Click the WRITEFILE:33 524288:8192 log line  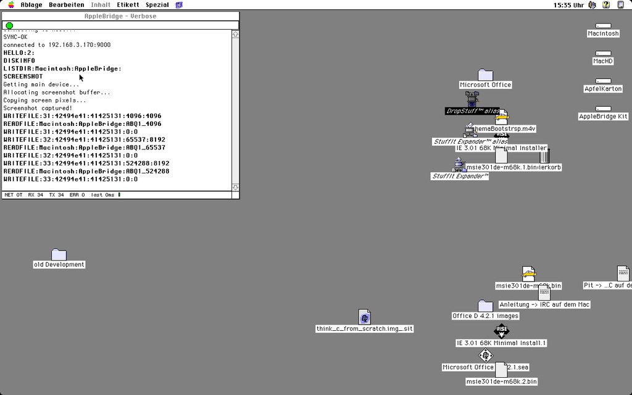(86, 164)
